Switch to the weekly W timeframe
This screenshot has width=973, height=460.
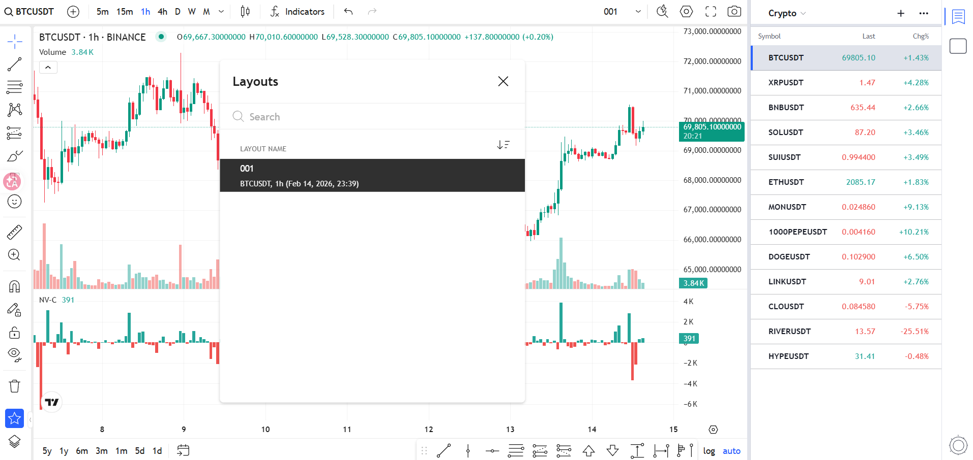[x=192, y=11]
